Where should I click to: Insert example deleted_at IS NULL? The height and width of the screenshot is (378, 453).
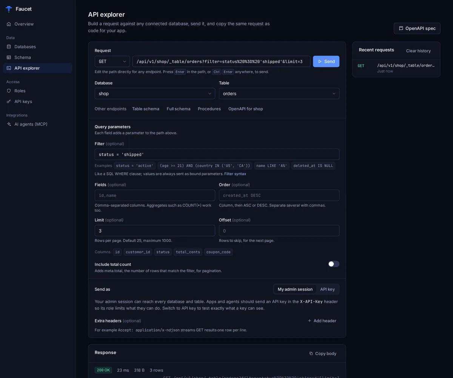coord(313,166)
